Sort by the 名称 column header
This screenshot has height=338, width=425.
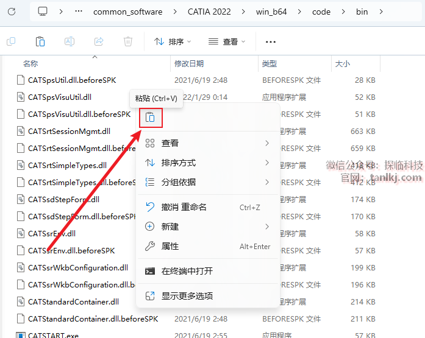(x=30, y=63)
